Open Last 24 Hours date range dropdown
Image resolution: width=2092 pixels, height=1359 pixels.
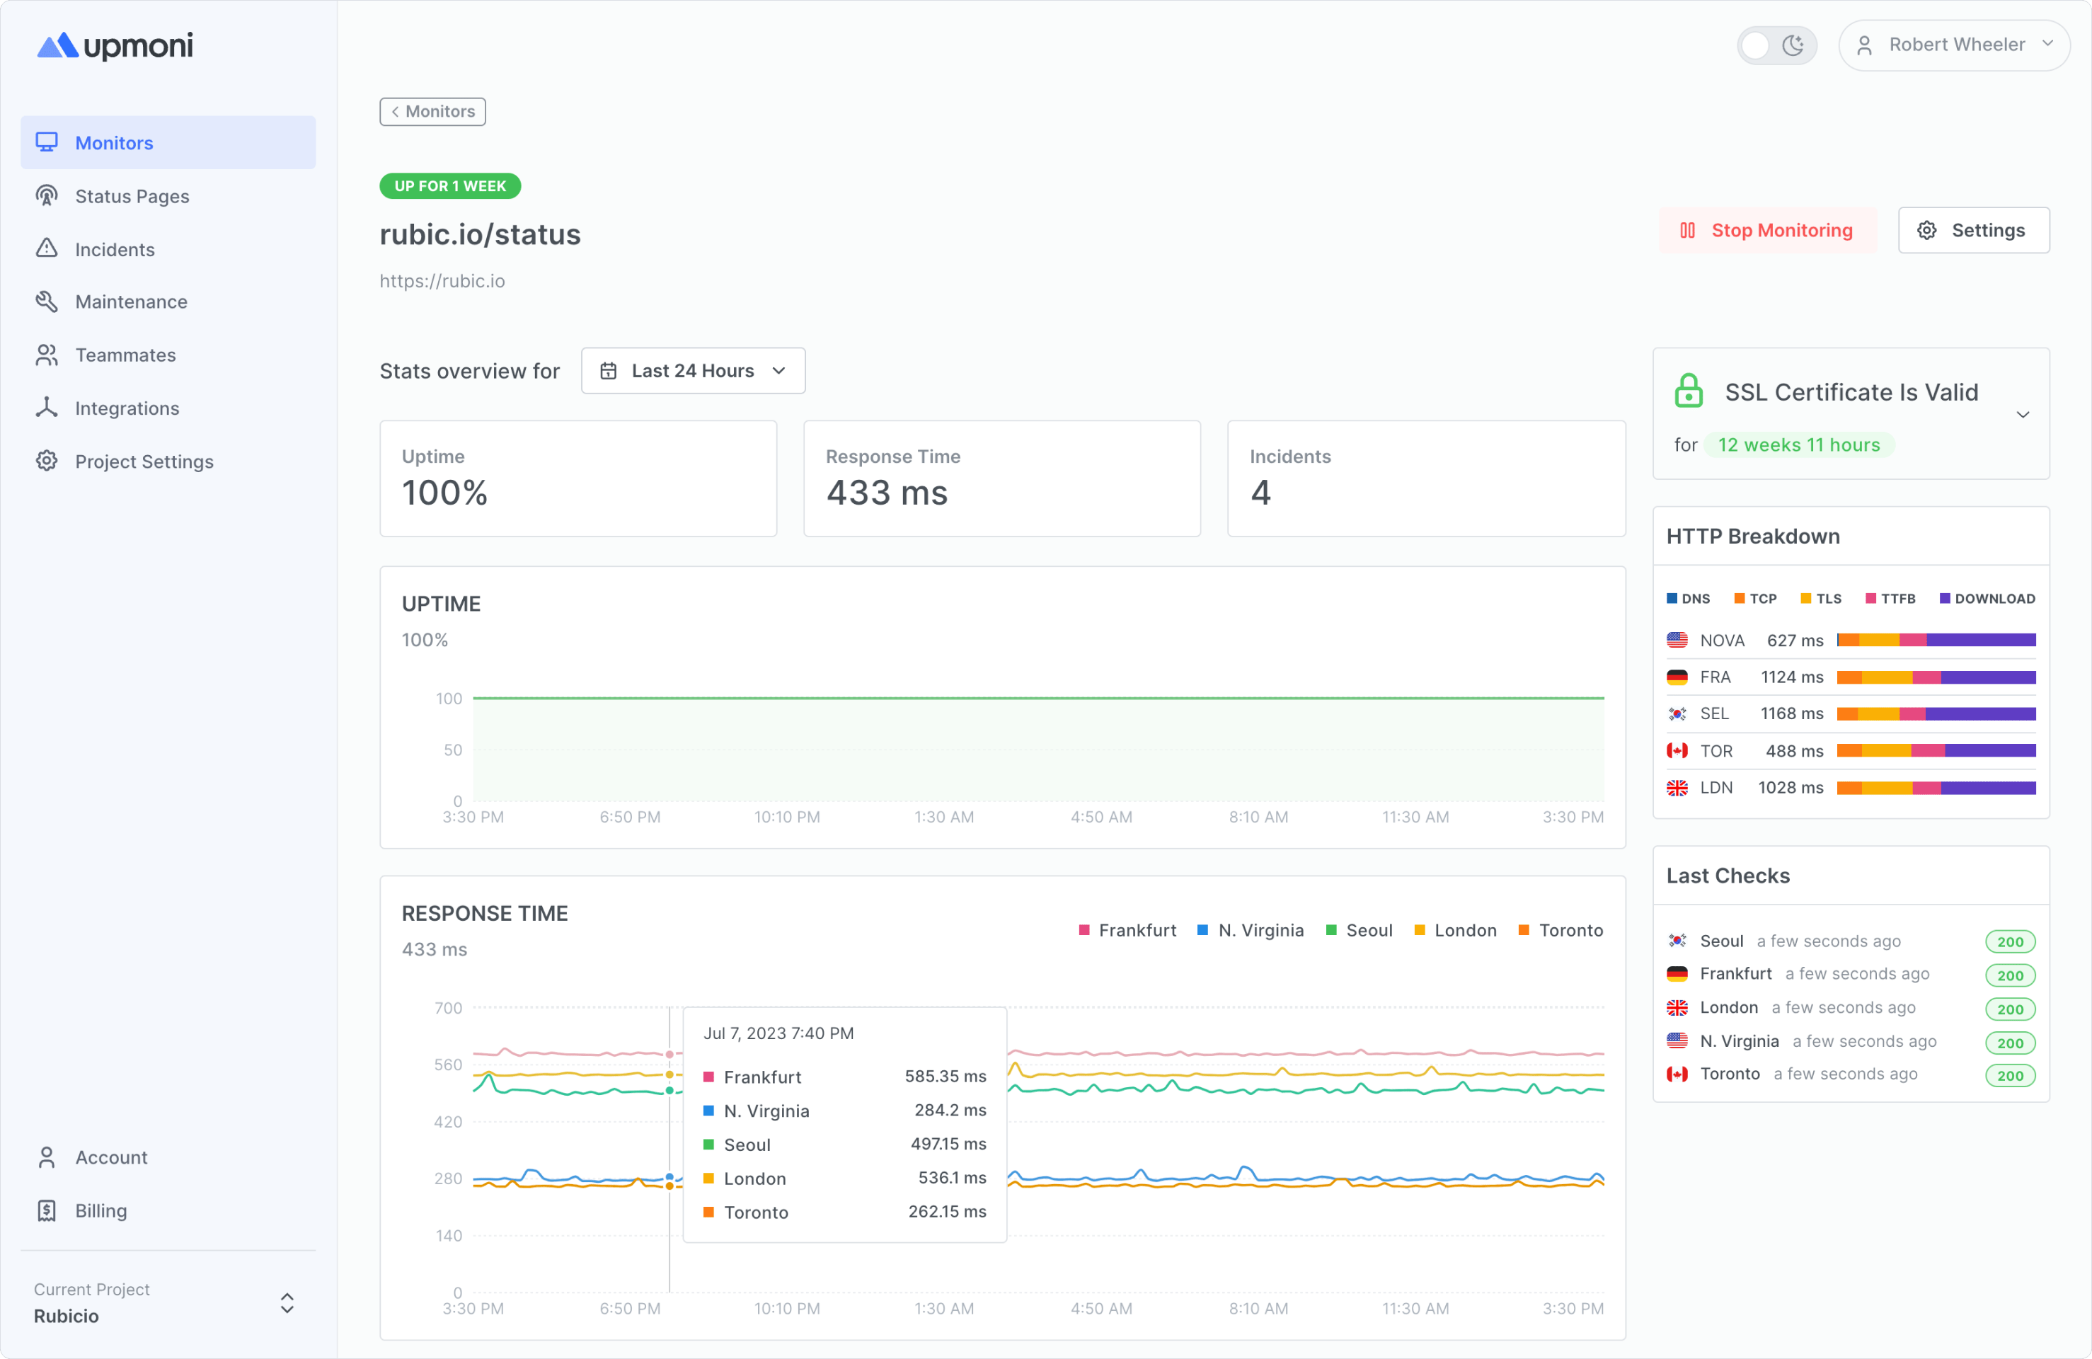pyautogui.click(x=693, y=371)
